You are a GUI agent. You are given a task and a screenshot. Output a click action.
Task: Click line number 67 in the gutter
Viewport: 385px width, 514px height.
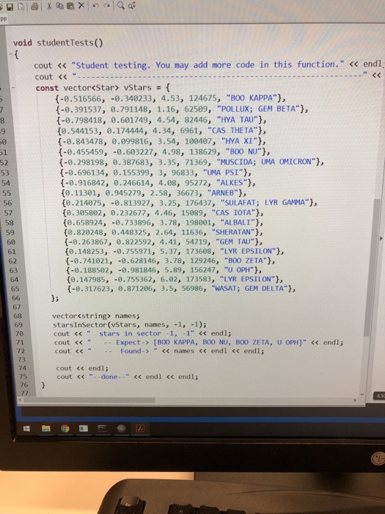[17, 307]
